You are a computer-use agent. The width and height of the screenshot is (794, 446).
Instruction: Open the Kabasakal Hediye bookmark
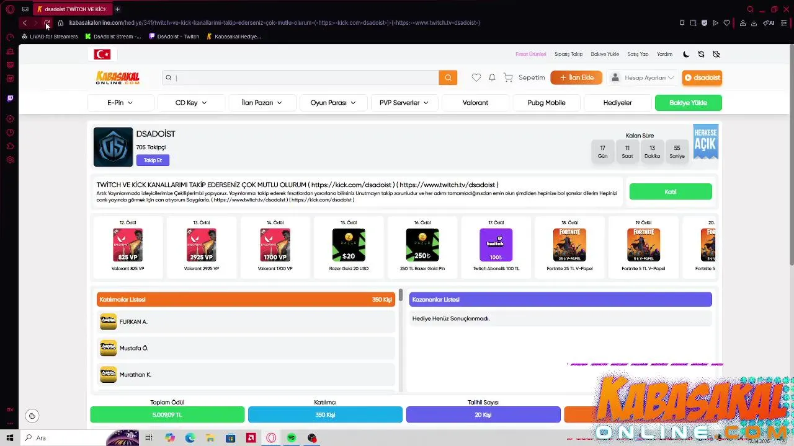pyautogui.click(x=234, y=37)
